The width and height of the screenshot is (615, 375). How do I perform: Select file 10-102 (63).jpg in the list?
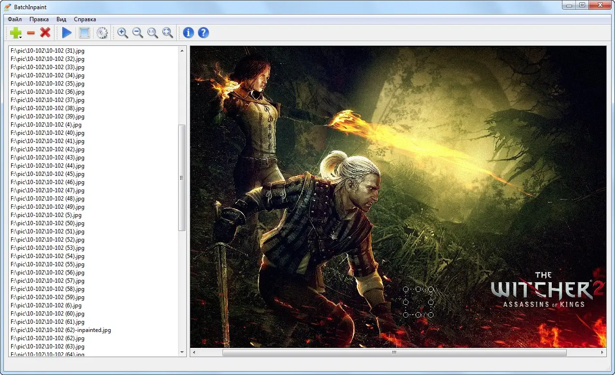click(47, 346)
